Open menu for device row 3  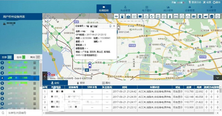(x=34, y=73)
